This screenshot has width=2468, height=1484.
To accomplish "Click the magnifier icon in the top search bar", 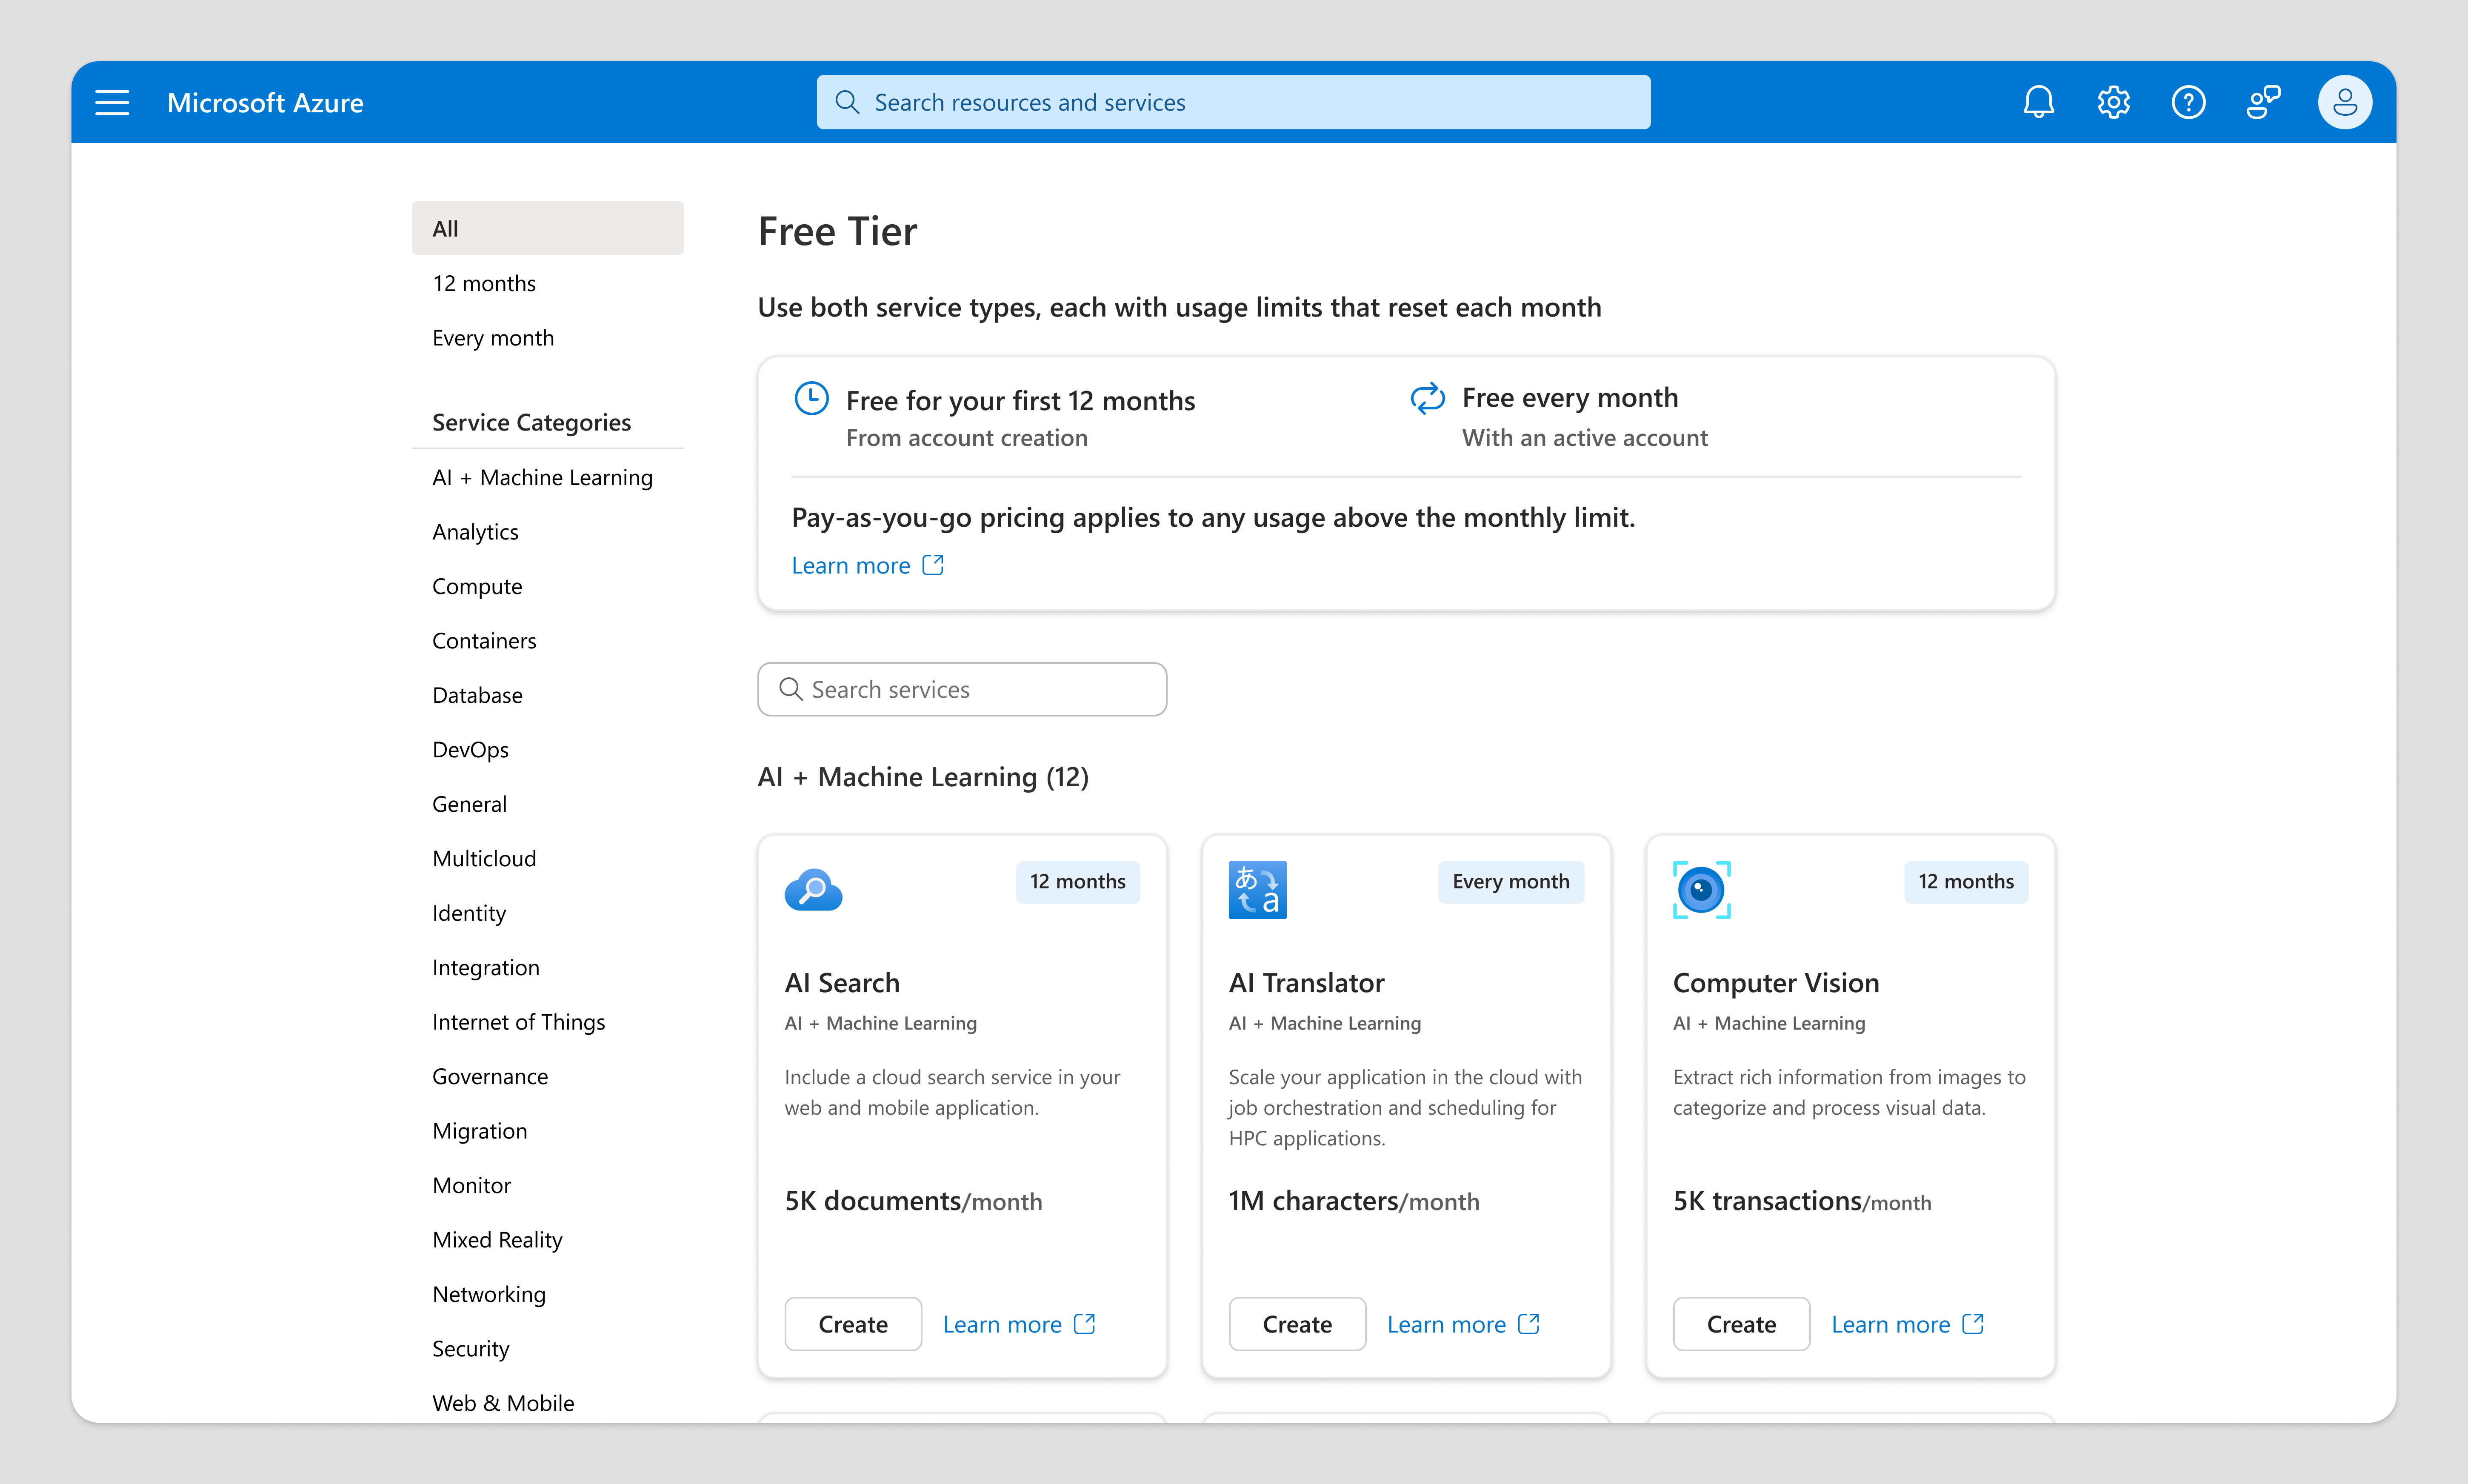I will tap(847, 102).
